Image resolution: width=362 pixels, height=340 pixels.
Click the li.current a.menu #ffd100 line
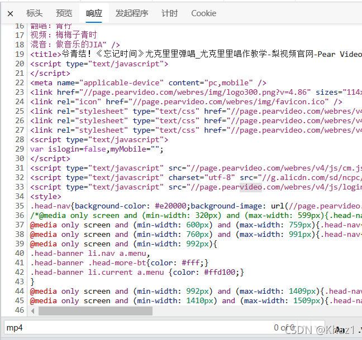137,272
